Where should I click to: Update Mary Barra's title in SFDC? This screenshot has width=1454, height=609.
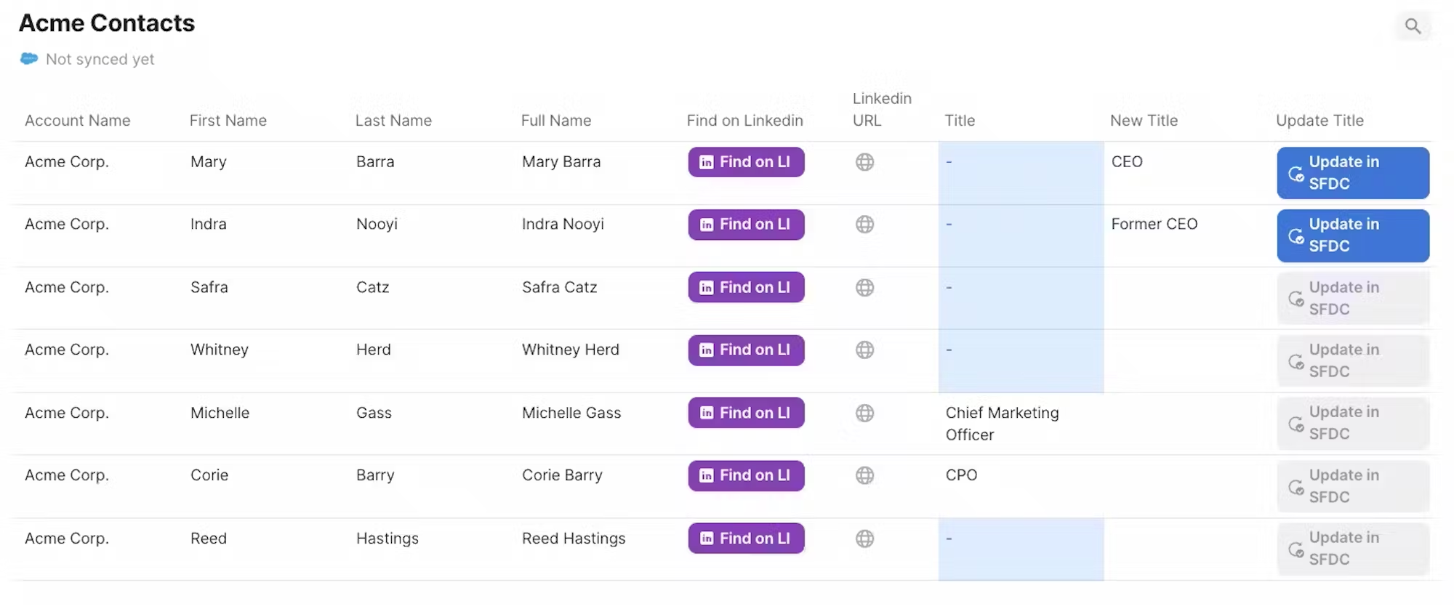[1352, 173]
